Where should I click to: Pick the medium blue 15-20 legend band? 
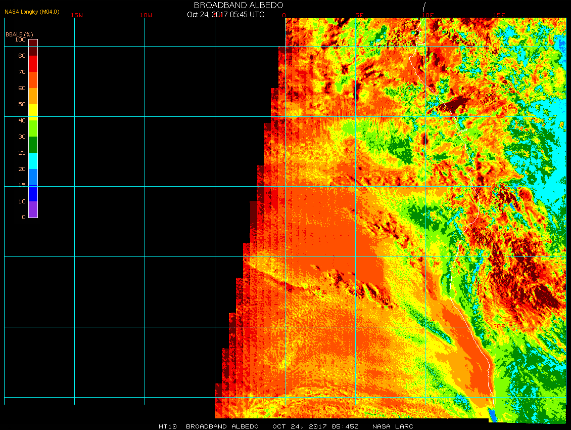[x=33, y=177]
